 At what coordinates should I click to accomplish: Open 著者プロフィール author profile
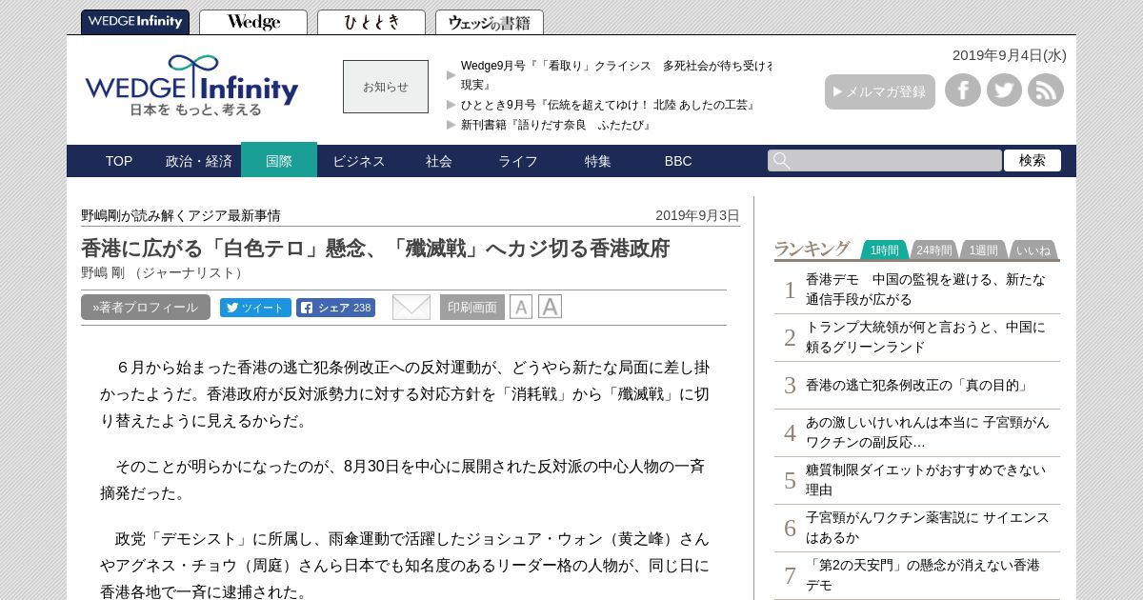(146, 308)
